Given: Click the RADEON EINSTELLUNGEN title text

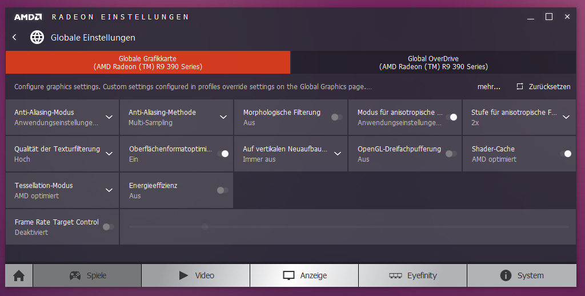Looking at the screenshot, I should (x=120, y=17).
